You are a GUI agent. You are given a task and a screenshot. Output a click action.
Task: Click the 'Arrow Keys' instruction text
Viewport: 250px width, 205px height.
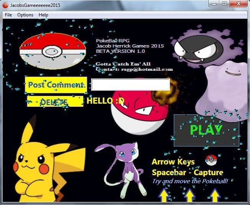[x=173, y=162]
